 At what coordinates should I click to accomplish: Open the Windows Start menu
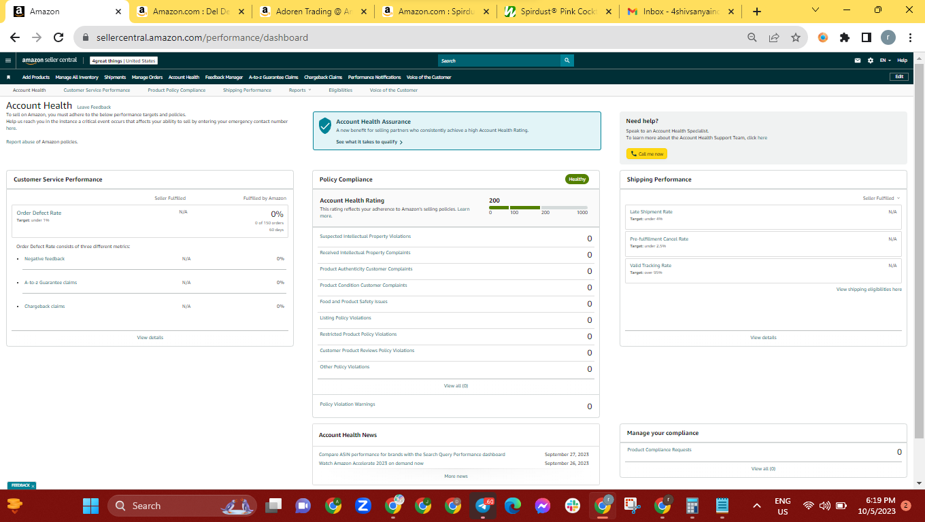click(90, 506)
